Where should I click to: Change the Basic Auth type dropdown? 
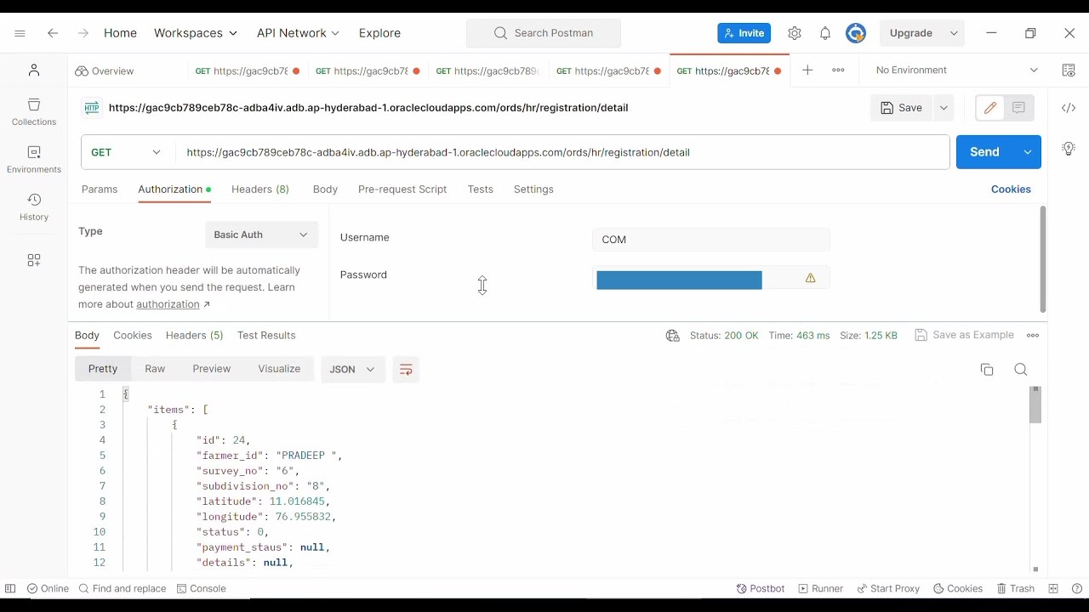[x=261, y=235]
